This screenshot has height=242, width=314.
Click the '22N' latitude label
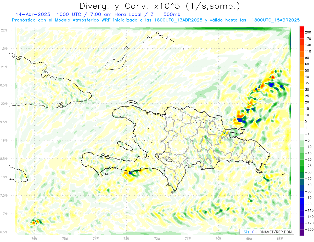[4, 30]
